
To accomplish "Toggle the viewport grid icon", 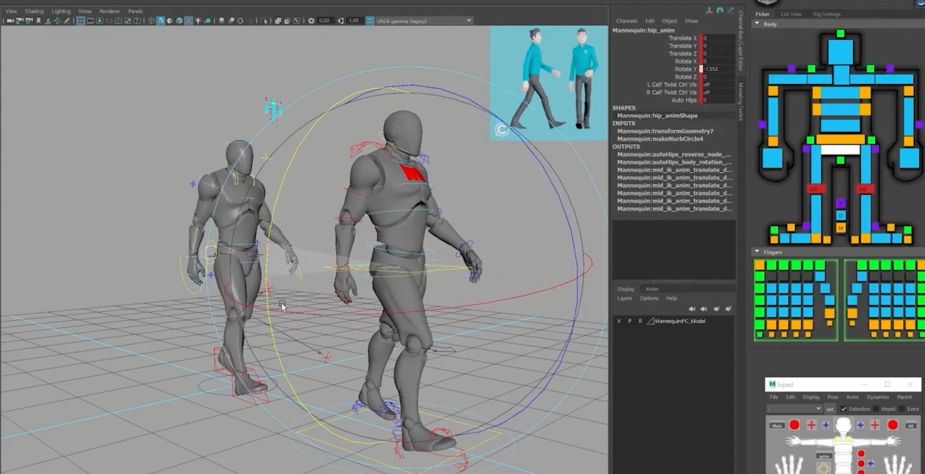I will click(x=81, y=21).
